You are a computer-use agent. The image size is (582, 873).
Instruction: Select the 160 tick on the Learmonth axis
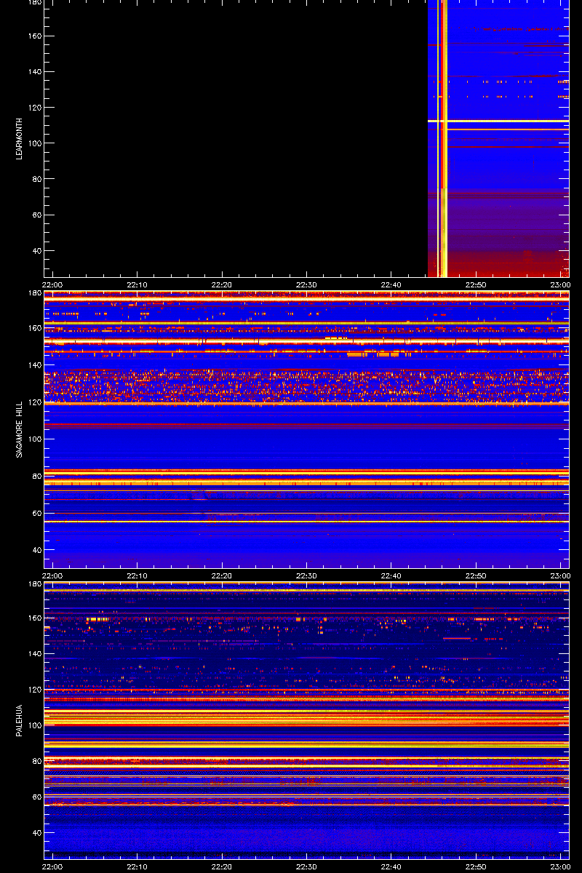click(33, 36)
